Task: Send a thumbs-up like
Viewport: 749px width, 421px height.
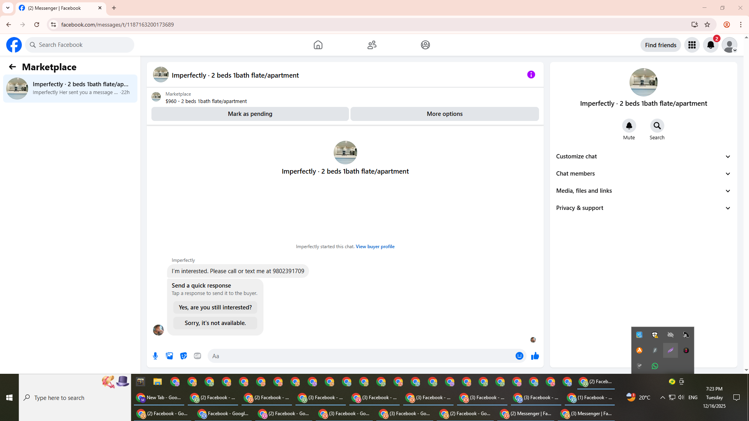Action: click(x=535, y=356)
